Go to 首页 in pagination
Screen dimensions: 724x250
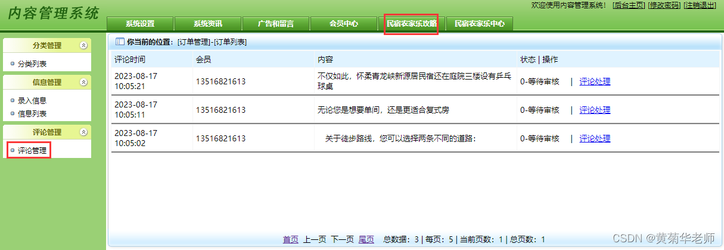click(x=291, y=240)
